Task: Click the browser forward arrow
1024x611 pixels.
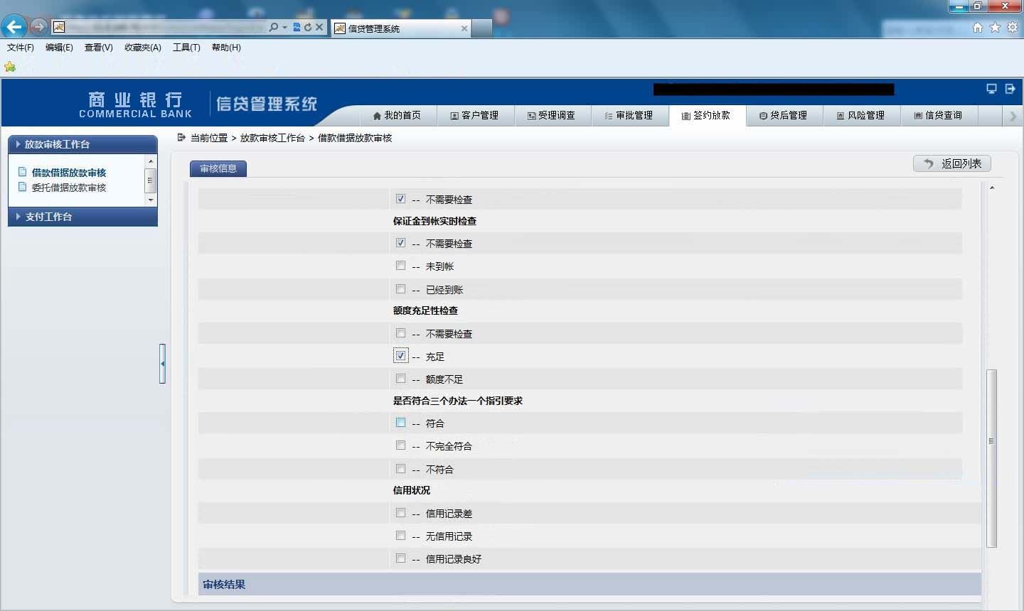Action: [x=38, y=27]
